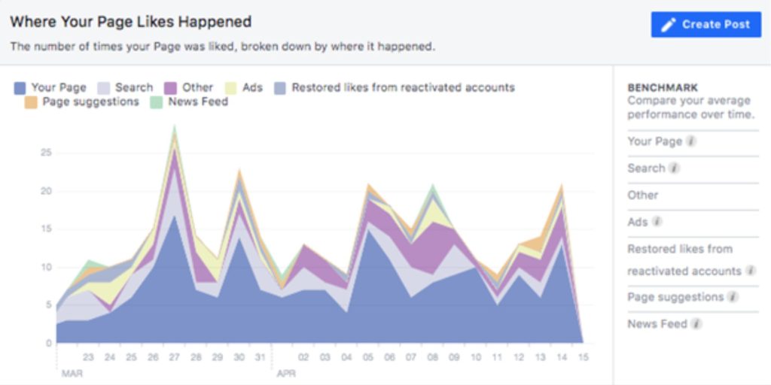Viewport: 771px width, 385px height.
Task: Click the 05 April date on axis
Action: tap(369, 356)
